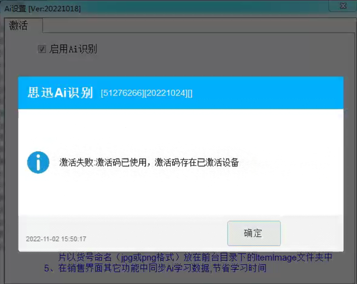The image size is (357, 284).
Task: Toggle the 启用Ai识别 checkbox
Action: click(42, 49)
